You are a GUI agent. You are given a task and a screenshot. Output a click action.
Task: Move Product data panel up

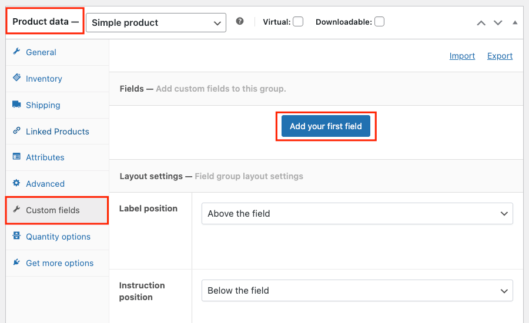pos(481,23)
